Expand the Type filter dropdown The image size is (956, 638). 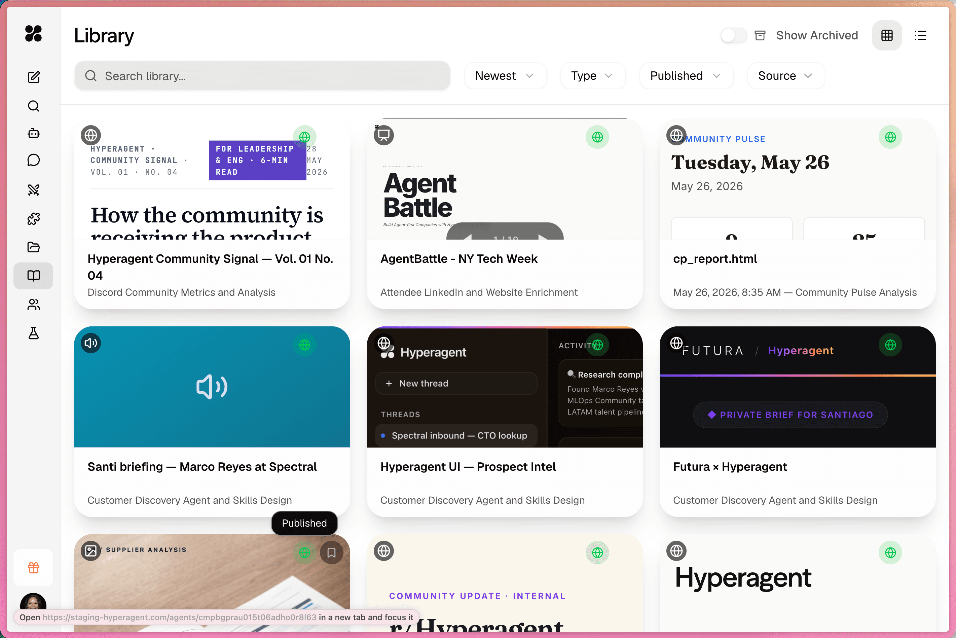(592, 76)
